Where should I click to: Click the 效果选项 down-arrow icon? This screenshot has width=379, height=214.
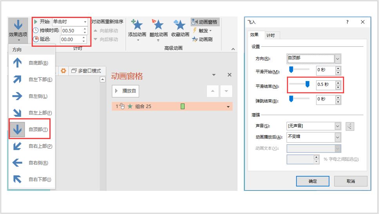tap(18, 25)
